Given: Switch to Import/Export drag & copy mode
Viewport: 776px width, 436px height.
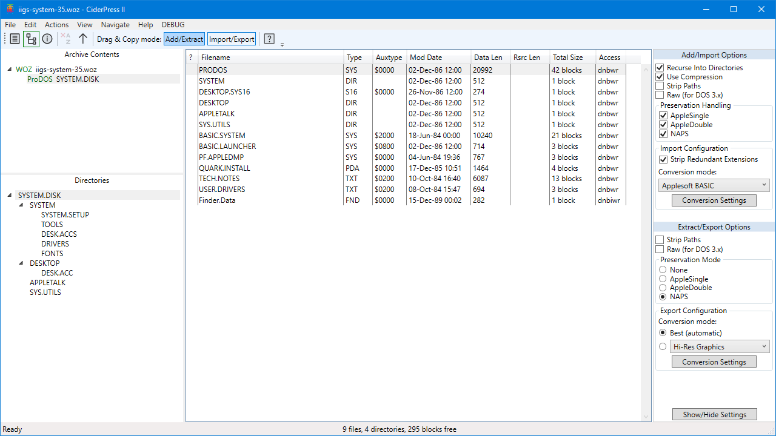Looking at the screenshot, I should [232, 39].
